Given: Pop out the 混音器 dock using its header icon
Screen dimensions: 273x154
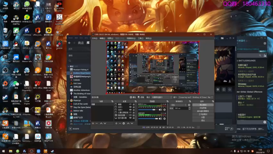Looking at the screenshot, I should [167, 101].
